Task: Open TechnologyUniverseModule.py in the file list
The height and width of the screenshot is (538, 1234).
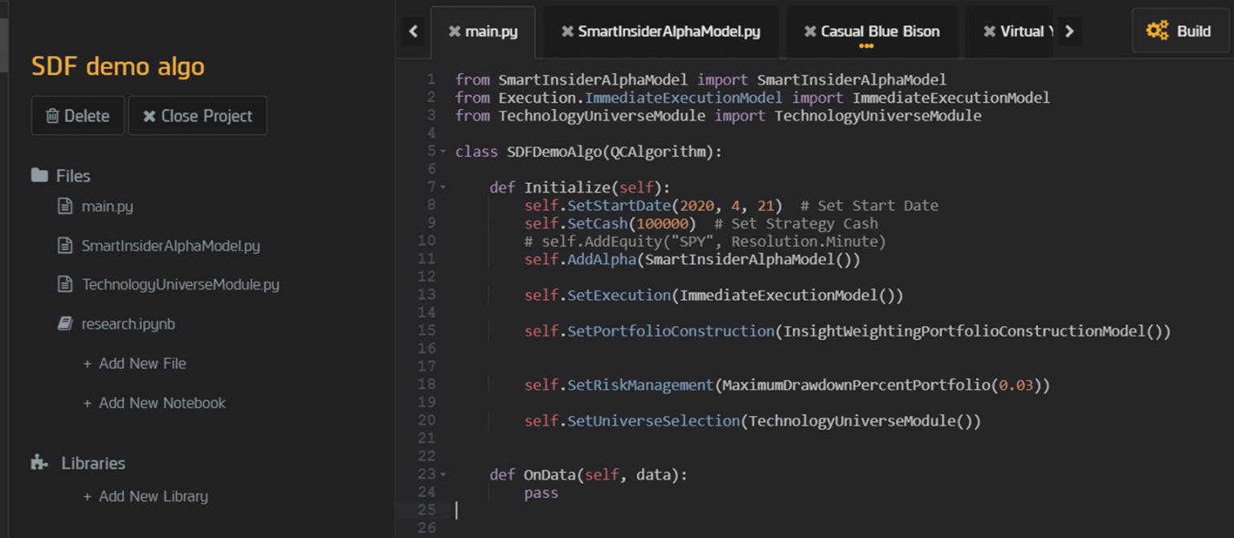Action: [x=180, y=285]
